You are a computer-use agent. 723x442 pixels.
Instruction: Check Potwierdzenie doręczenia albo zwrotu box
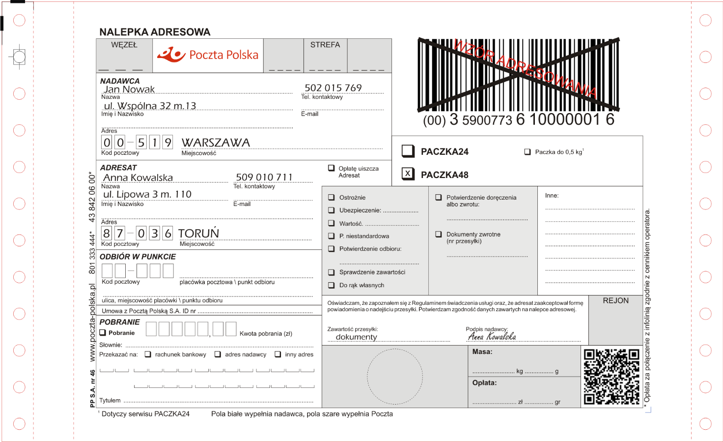coord(439,198)
